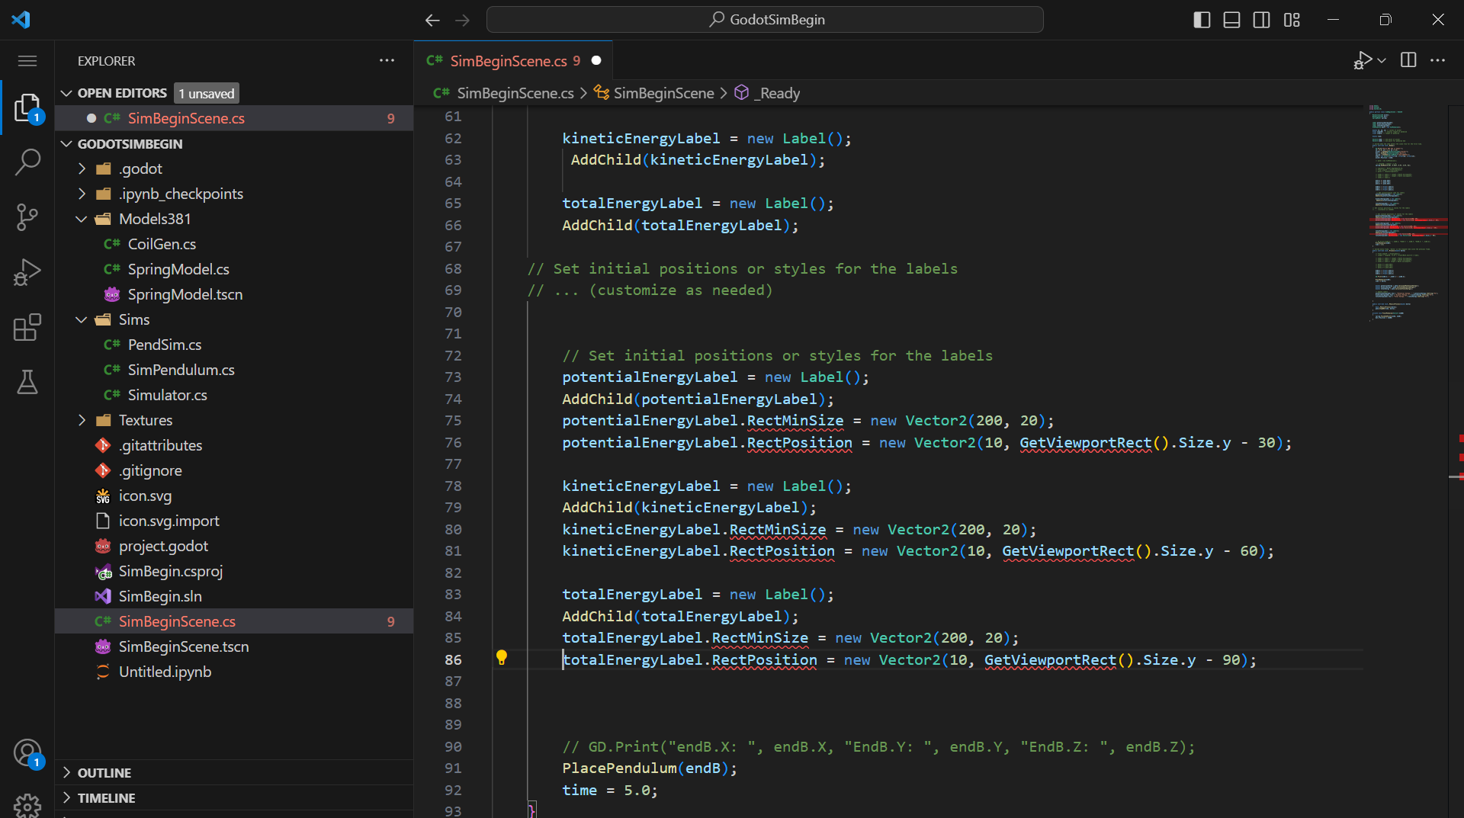Open the editor overflow More Actions menu
This screenshot has width=1464, height=818.
coord(1439,60)
